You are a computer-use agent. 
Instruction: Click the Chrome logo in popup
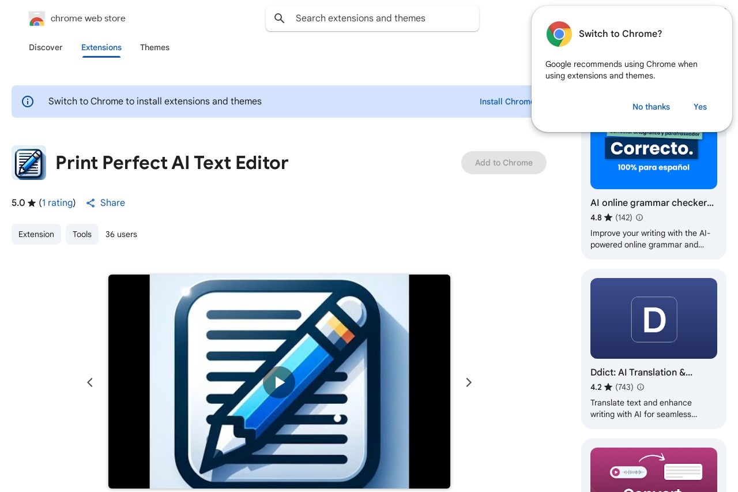point(559,34)
